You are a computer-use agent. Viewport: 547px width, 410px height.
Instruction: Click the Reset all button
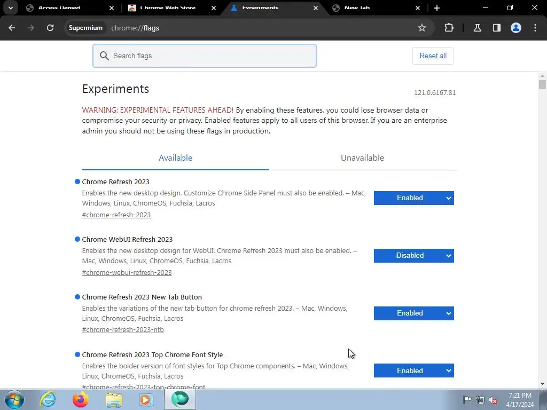click(433, 56)
